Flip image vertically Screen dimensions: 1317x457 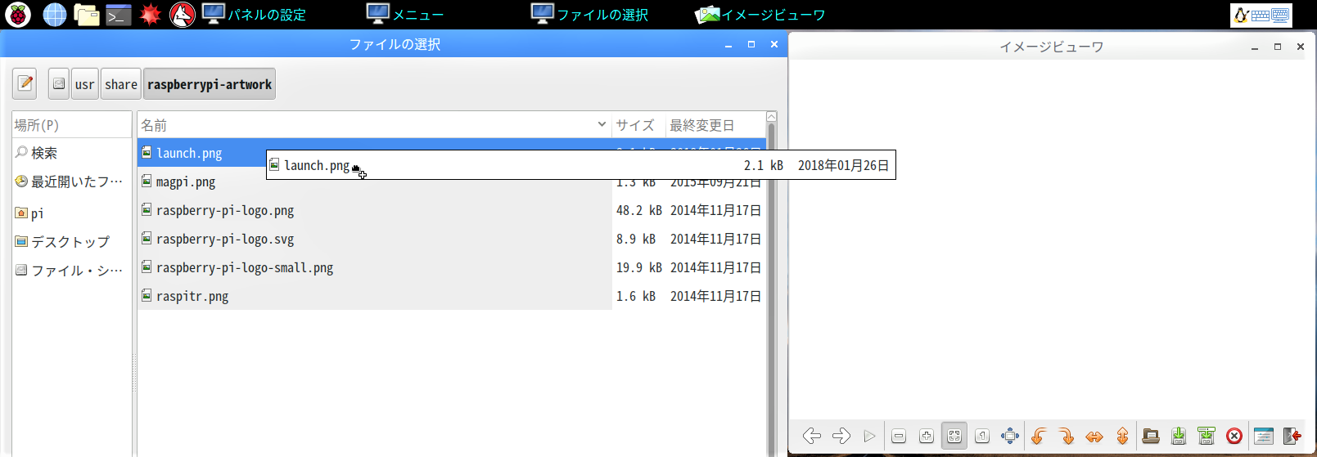1122,436
